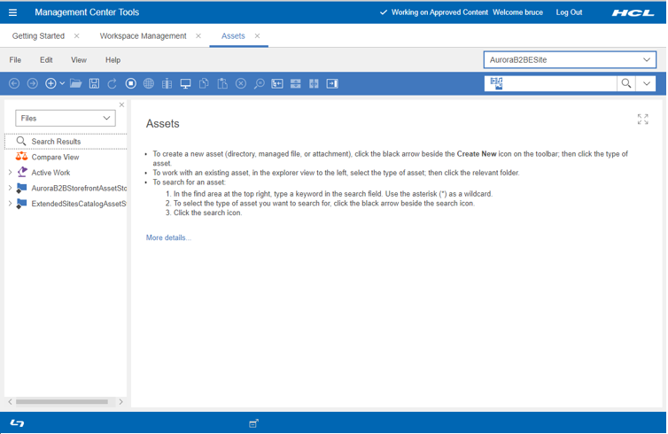The image size is (668, 434).
Task: Click the More details link
Action: [168, 237]
